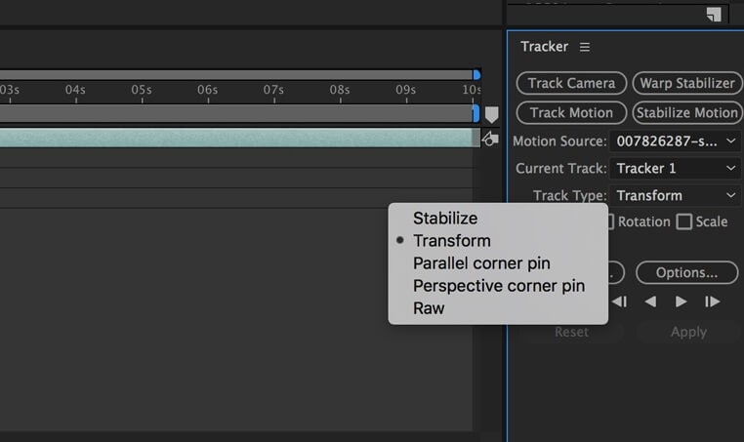Click the comp marker bin icon
Screen dimensions: 744x442
pos(492,114)
